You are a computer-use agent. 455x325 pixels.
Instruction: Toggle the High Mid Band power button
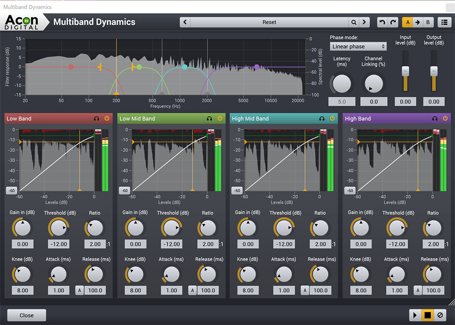pyautogui.click(x=332, y=118)
